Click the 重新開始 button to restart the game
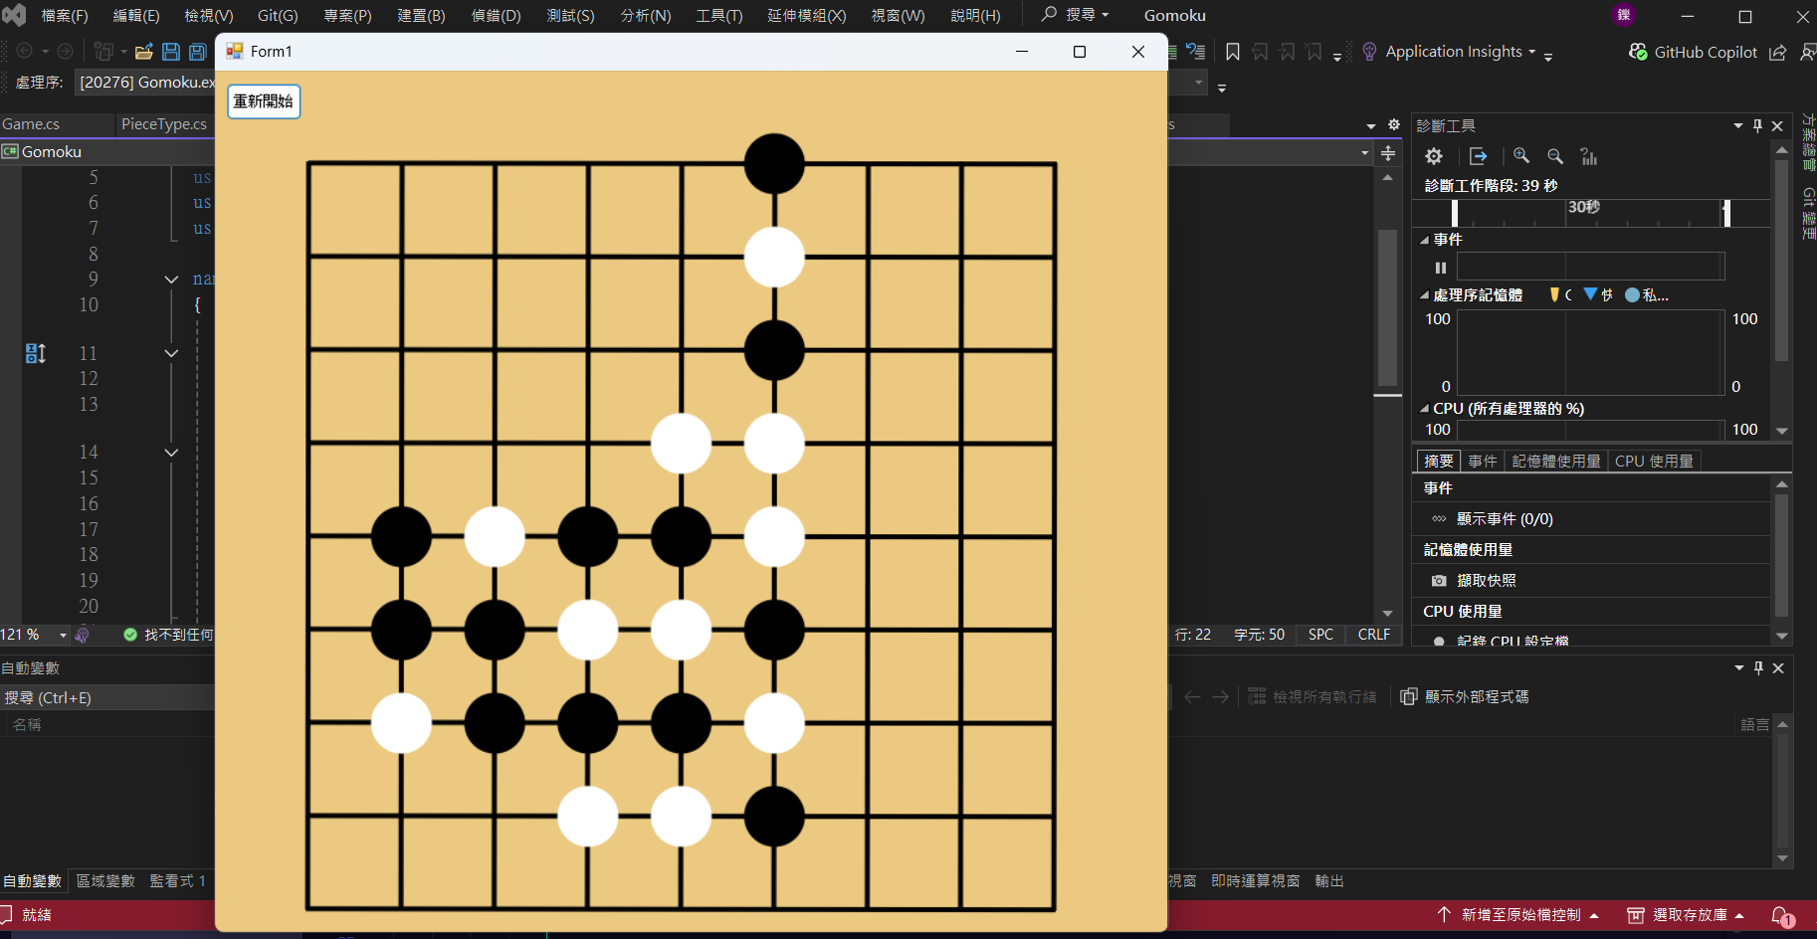This screenshot has height=939, width=1817. pos(263,100)
